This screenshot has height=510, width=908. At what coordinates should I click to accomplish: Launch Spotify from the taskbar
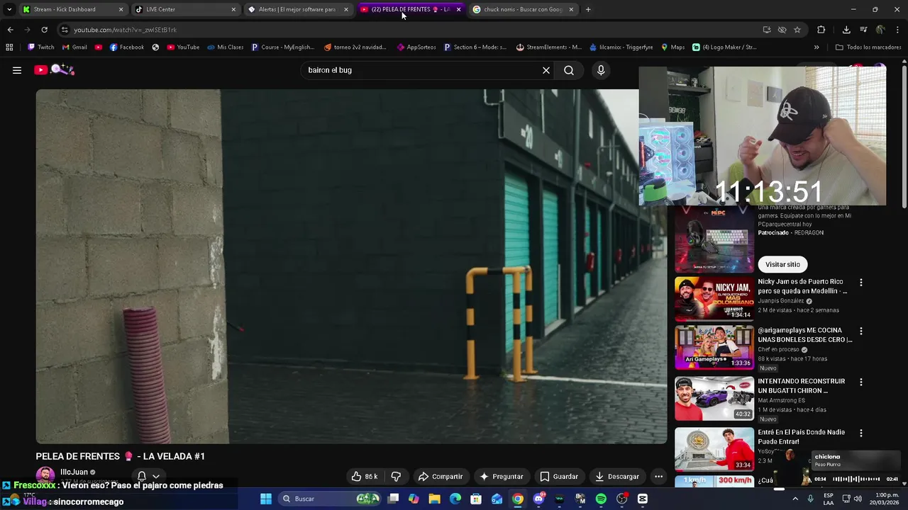[x=601, y=499]
